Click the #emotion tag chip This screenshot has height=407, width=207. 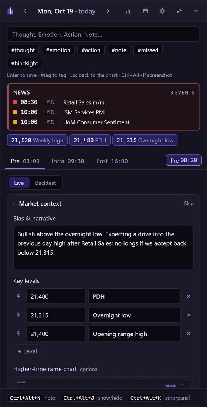58,50
